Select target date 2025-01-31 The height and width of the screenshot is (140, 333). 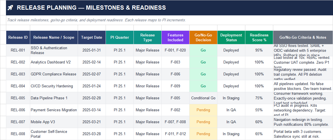(92, 50)
